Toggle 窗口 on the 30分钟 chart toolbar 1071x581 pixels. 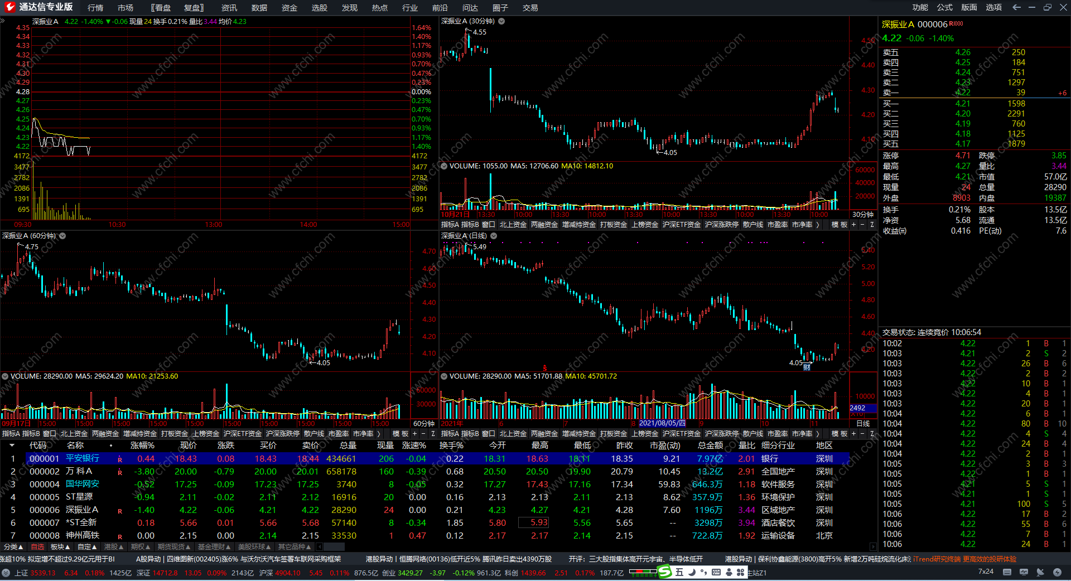489,225
